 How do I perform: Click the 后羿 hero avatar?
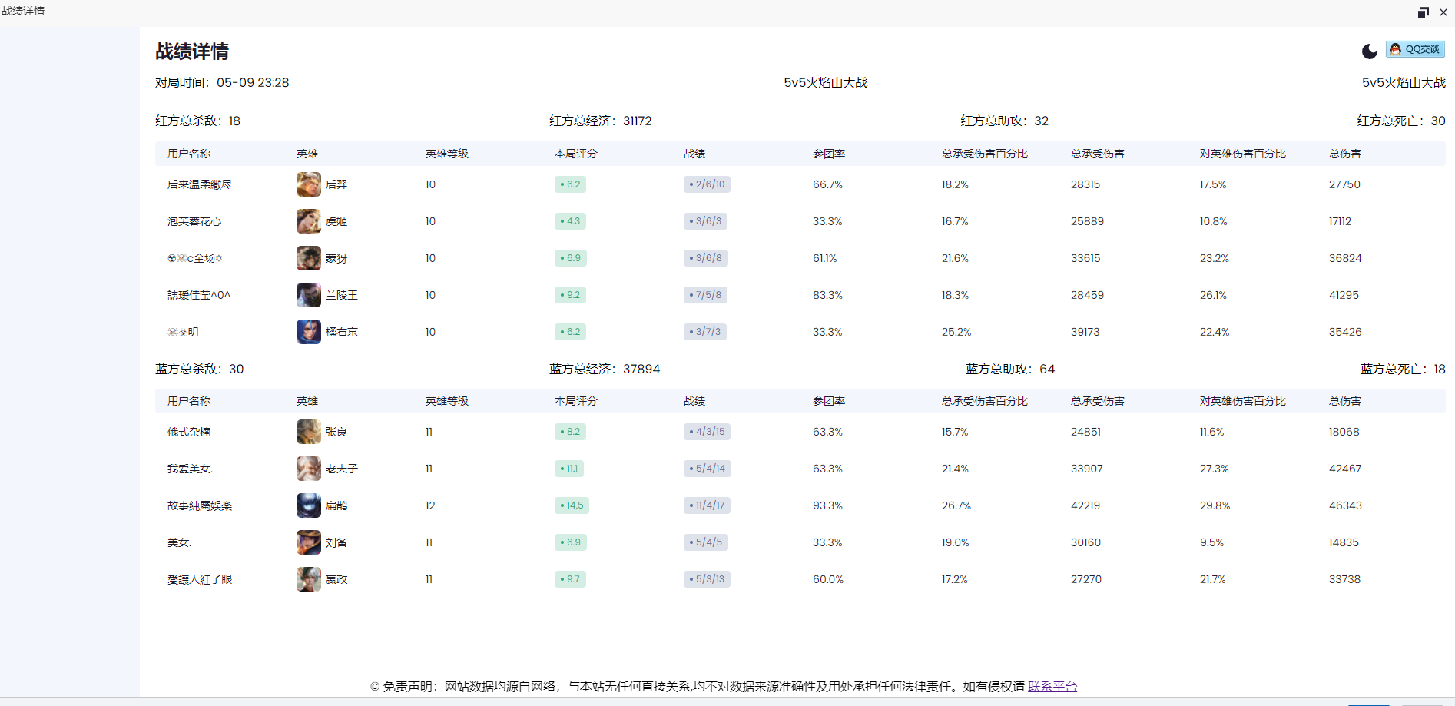click(x=309, y=184)
